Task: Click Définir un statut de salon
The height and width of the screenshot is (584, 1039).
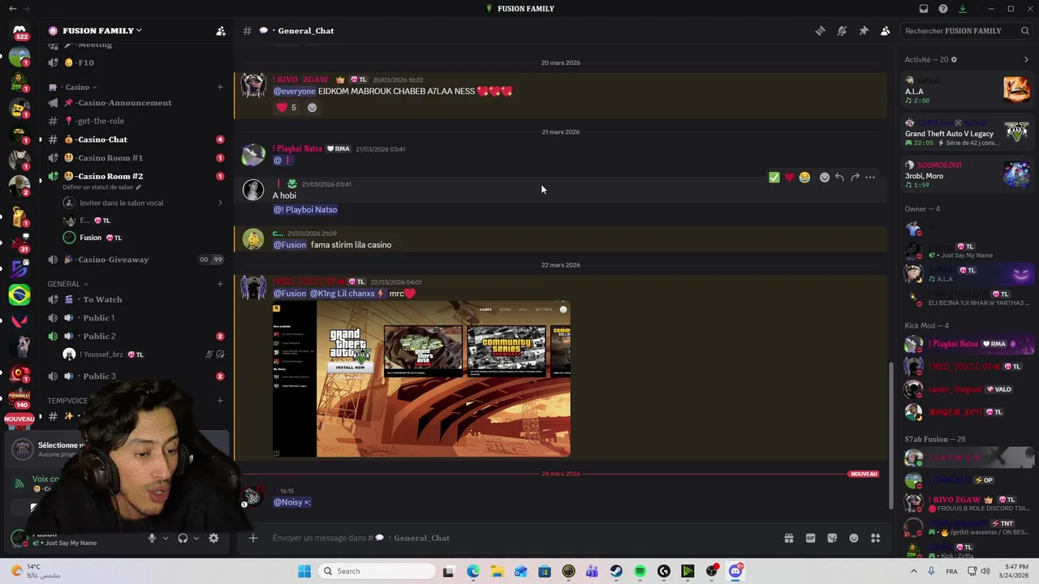Action: tap(101, 187)
